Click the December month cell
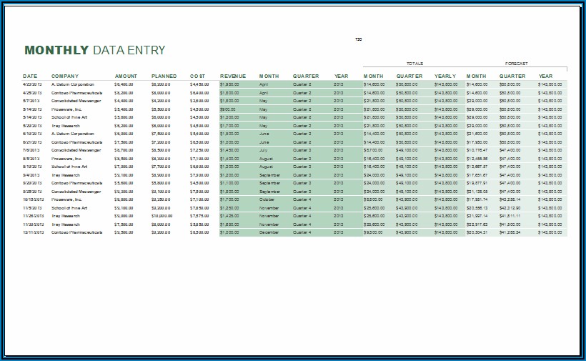 (x=269, y=232)
